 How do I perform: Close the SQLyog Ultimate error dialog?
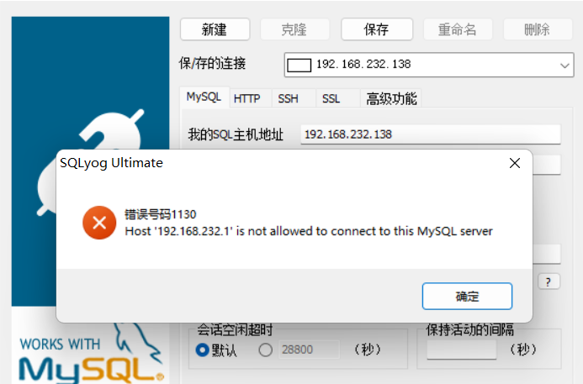pos(515,163)
